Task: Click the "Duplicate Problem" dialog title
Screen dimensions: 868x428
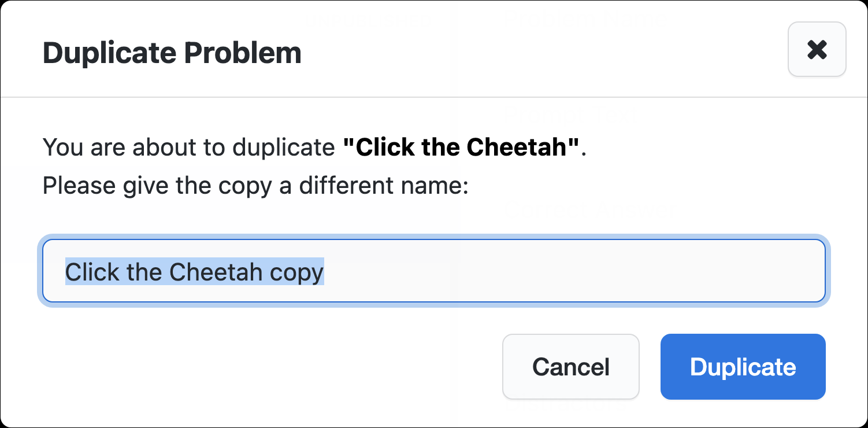Action: (x=172, y=53)
